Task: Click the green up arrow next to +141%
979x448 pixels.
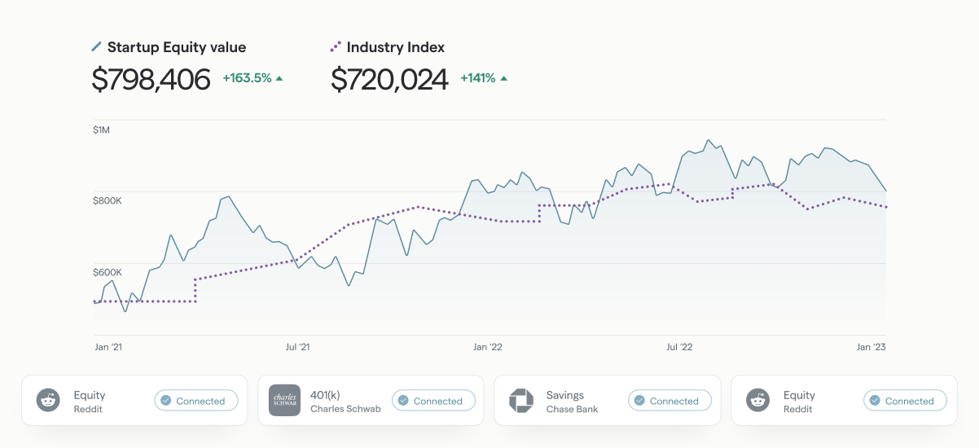Action: (x=503, y=79)
